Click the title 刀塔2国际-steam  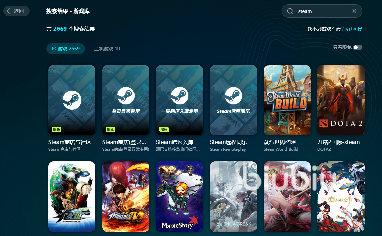(x=339, y=142)
